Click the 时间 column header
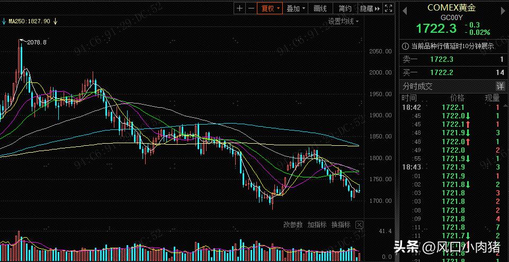 coord(409,98)
